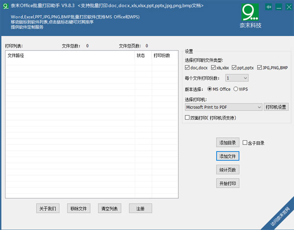The image size is (294, 230).
Task: Open the 关于我们 about us button
Action: coord(48,208)
